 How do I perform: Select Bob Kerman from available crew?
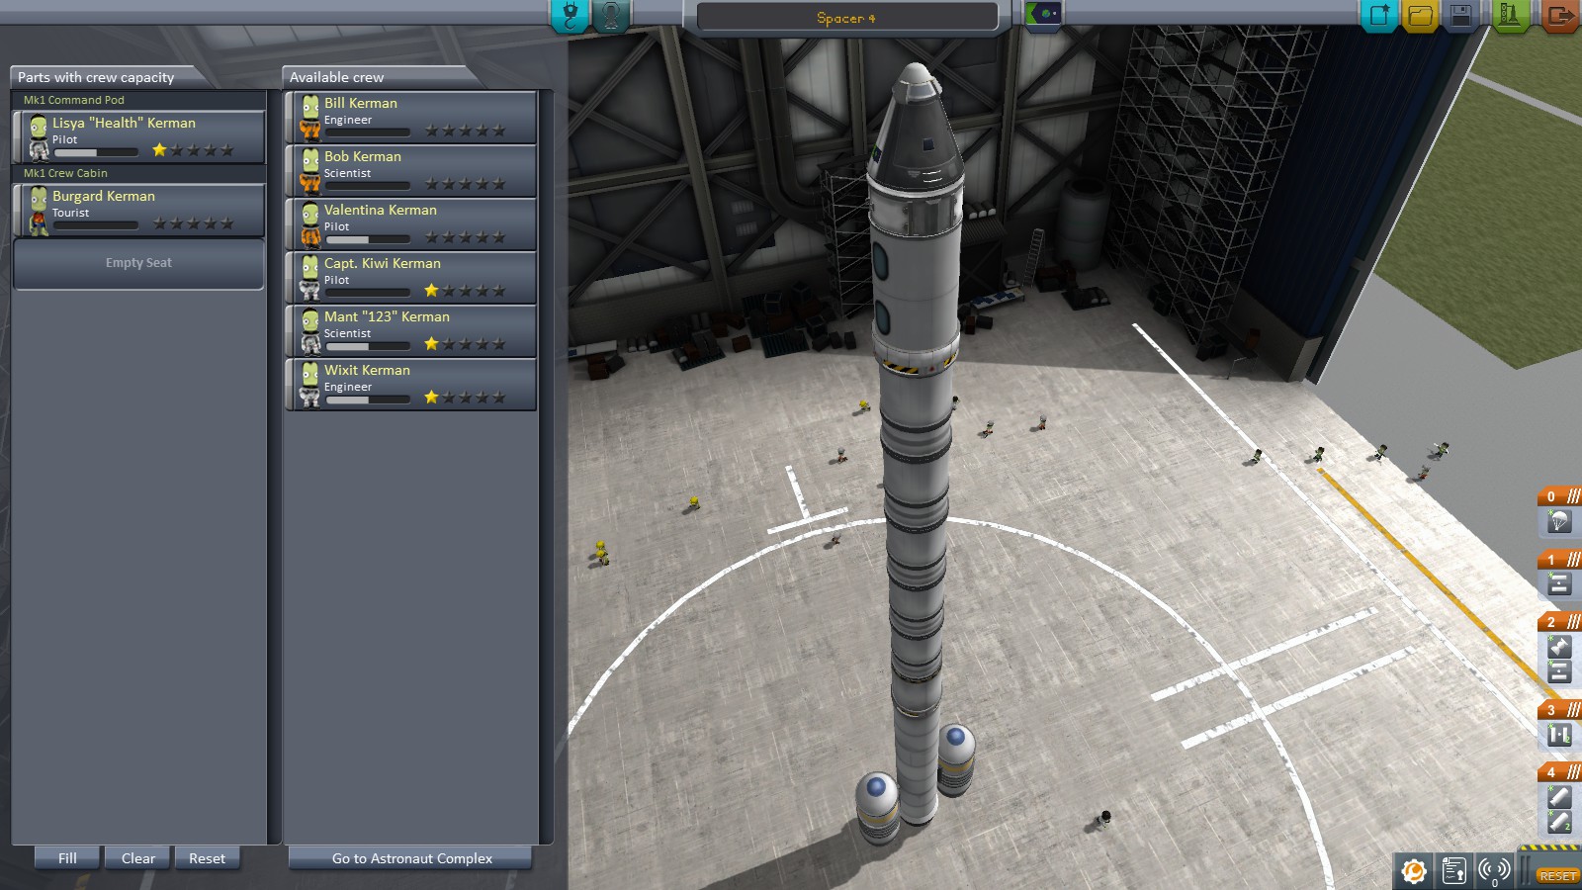411,170
